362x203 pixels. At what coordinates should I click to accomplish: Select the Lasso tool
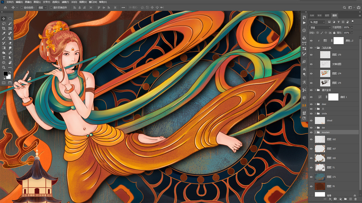click(x=4, y=24)
